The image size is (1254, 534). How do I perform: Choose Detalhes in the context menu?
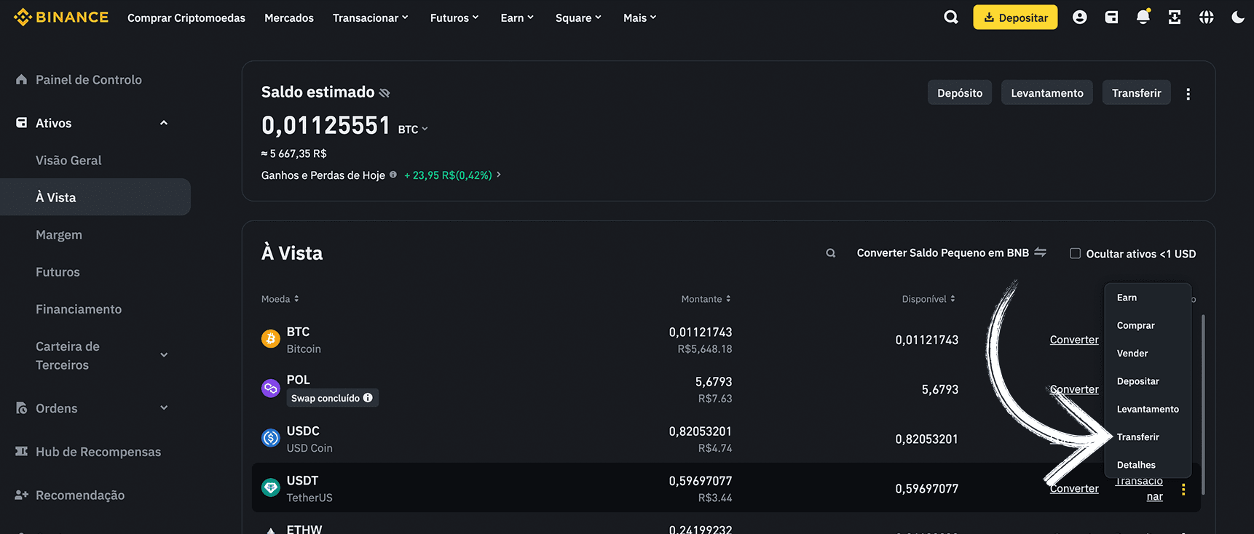(1136, 465)
